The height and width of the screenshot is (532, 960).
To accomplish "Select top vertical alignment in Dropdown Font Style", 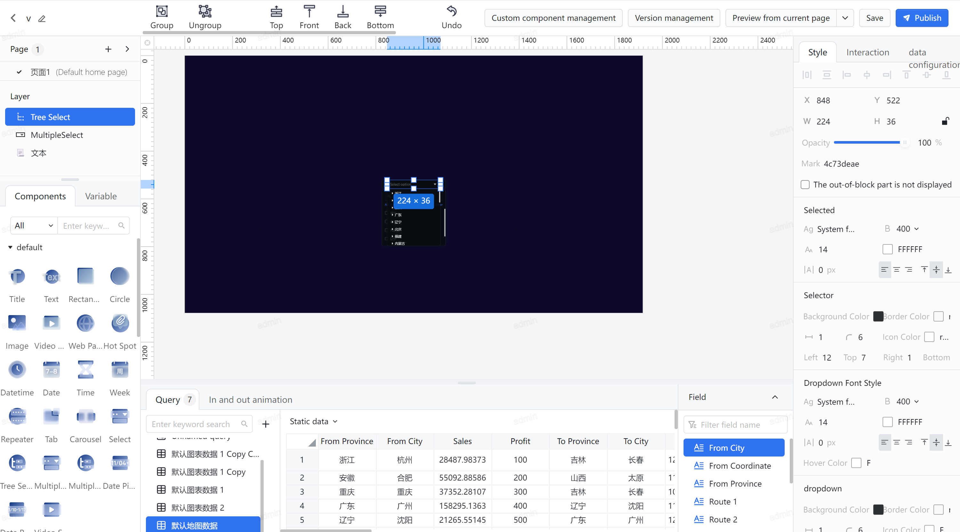I will pos(924,443).
